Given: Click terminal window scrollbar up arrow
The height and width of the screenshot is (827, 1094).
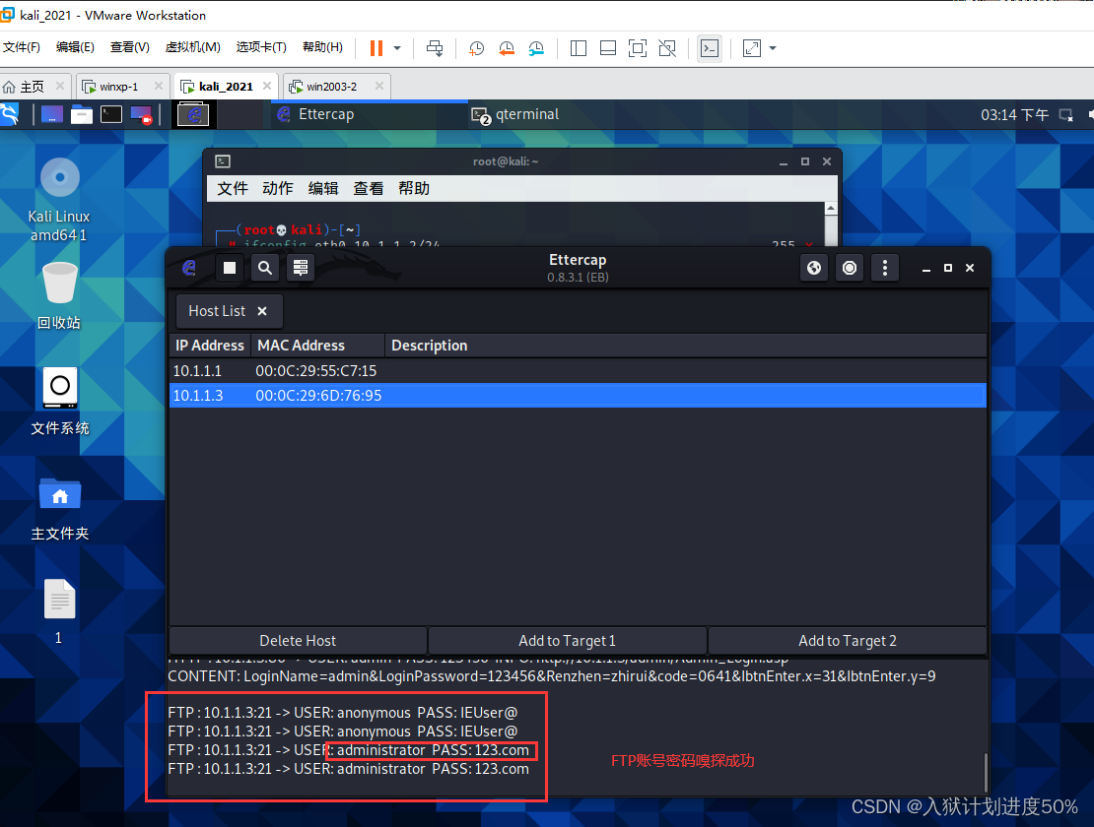Looking at the screenshot, I should point(830,209).
